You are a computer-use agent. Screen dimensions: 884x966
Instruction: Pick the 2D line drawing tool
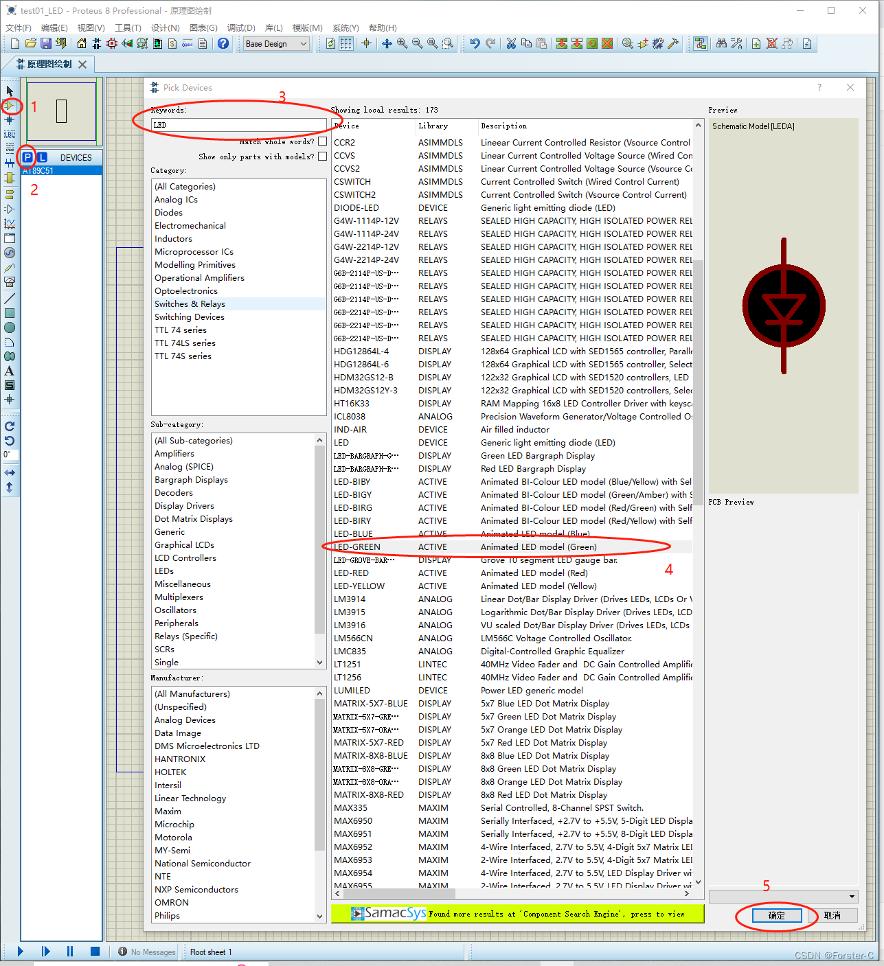(x=10, y=299)
